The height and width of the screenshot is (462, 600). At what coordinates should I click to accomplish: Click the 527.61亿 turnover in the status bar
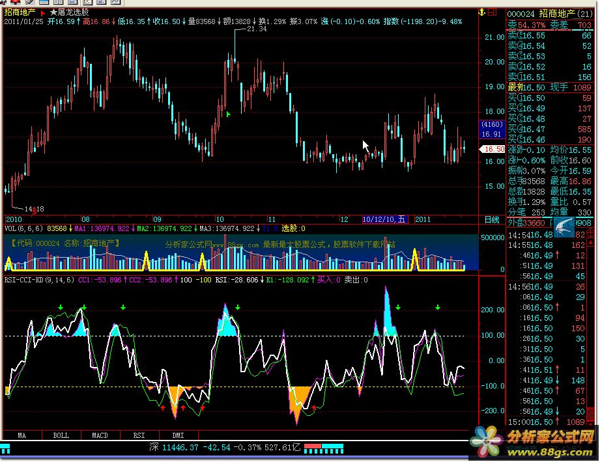pyautogui.click(x=283, y=448)
